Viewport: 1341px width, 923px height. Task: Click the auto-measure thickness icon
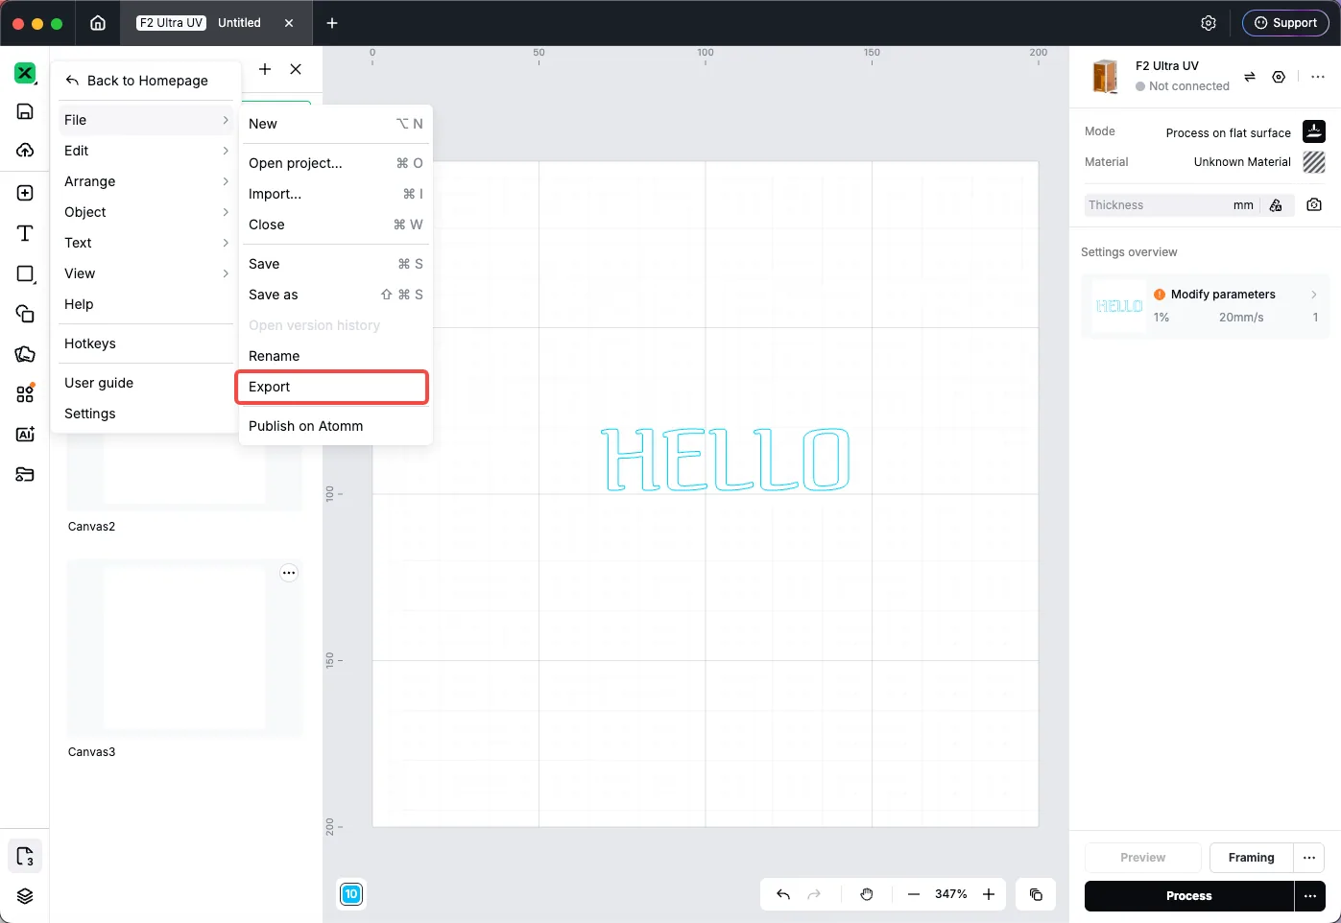click(x=1276, y=205)
